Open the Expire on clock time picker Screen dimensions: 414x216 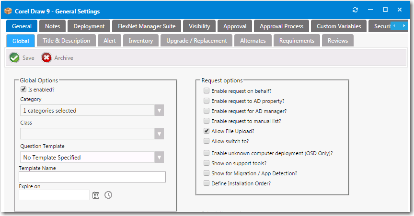coord(108,195)
